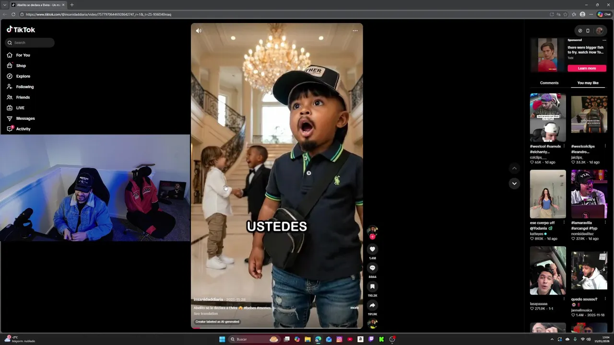Screen dimensions: 614x345
Task: Open insanidaddiaria creator profile name
Action: (208, 299)
